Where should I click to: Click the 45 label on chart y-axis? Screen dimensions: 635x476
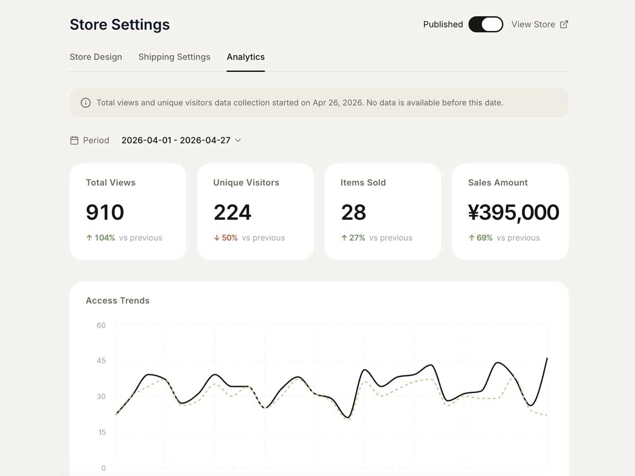tap(101, 361)
